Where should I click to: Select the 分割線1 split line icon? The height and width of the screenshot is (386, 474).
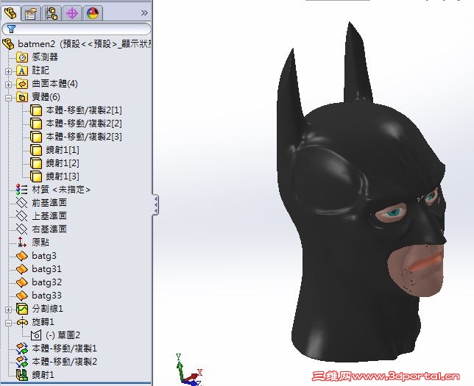point(22,309)
